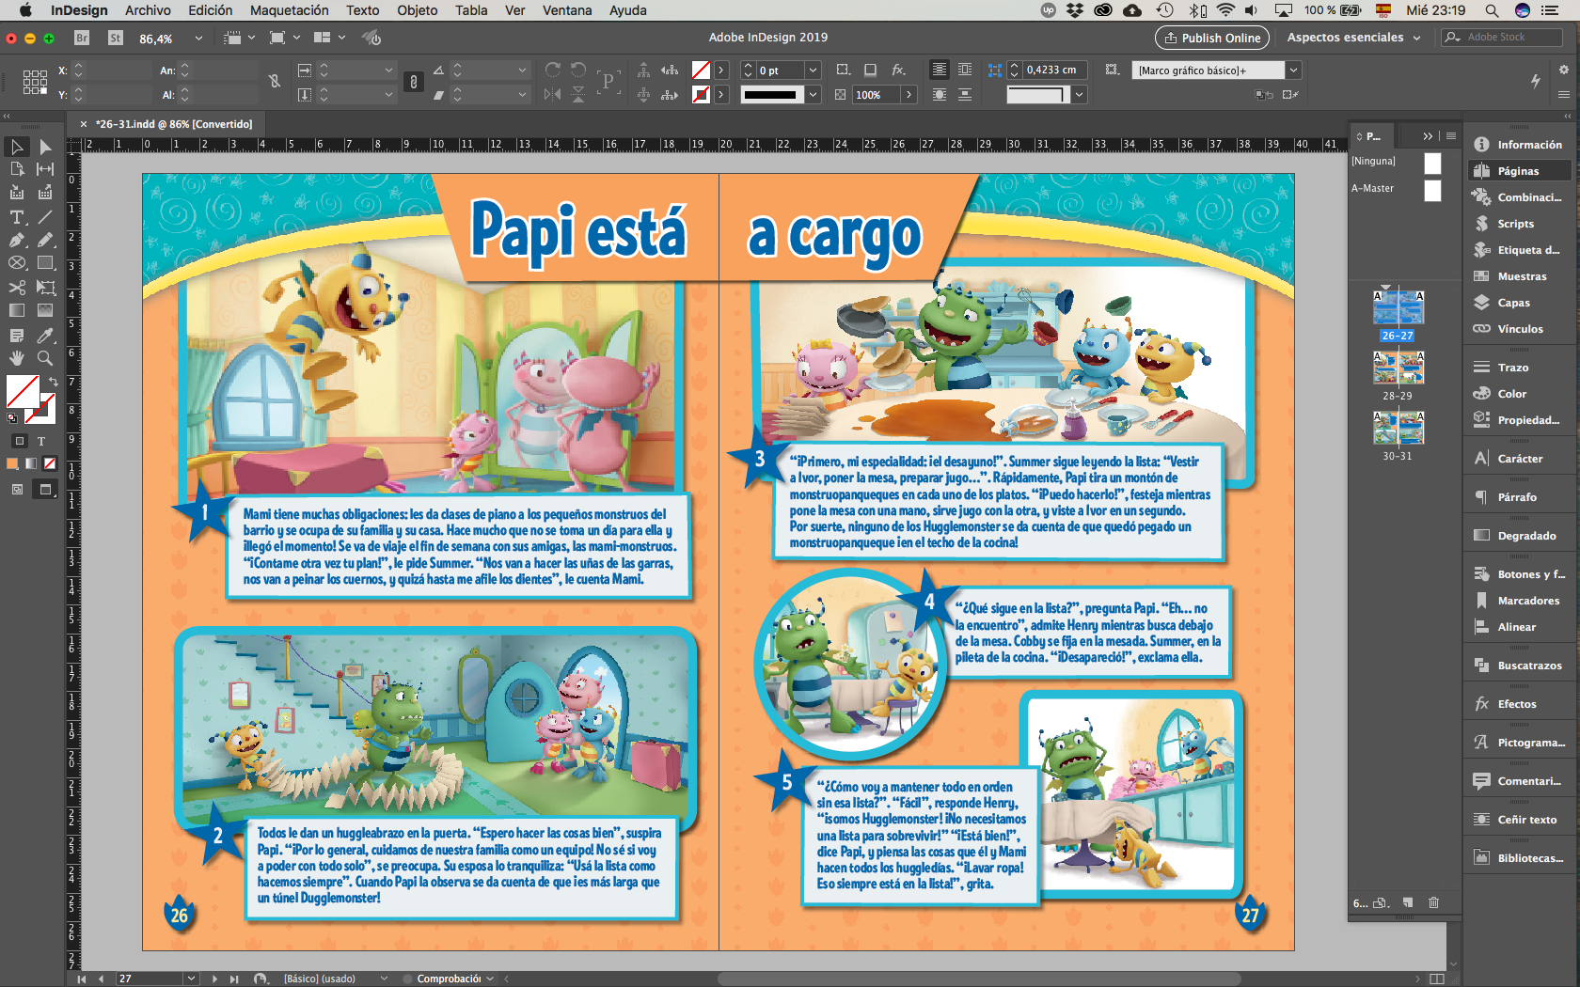The image size is (1580, 987).
Task: Select the Gradient Swatch tool
Action: 17,310
